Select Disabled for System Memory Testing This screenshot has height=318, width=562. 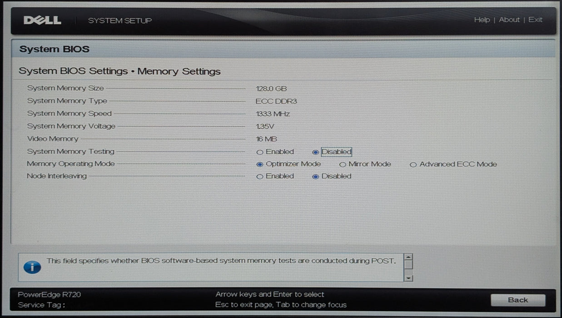click(315, 152)
